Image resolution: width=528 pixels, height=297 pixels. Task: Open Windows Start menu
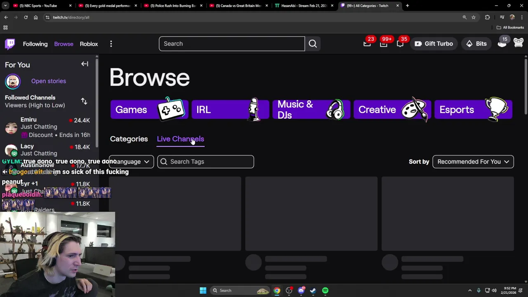click(x=203, y=290)
